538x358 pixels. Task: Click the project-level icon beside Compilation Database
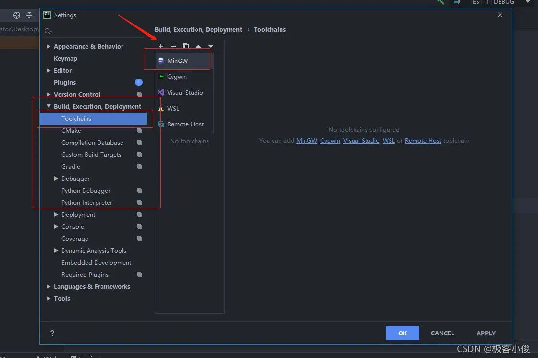click(x=139, y=142)
